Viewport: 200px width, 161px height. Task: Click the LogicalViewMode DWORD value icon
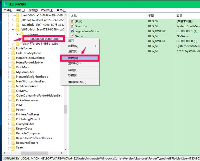(x=72, y=31)
